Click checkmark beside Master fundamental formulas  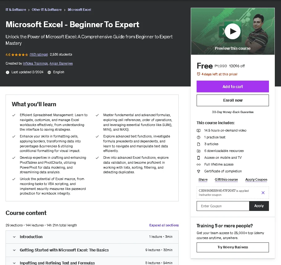click(x=97, y=115)
